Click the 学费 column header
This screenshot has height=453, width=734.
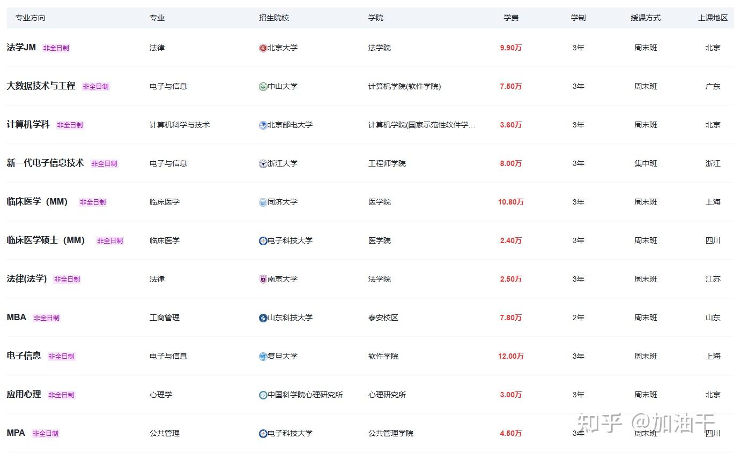pos(511,18)
